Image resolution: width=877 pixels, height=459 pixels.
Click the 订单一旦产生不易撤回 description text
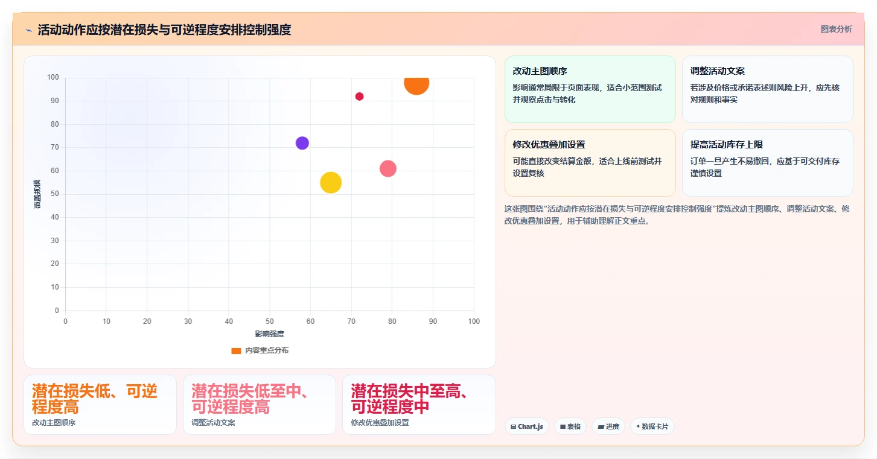[765, 167]
